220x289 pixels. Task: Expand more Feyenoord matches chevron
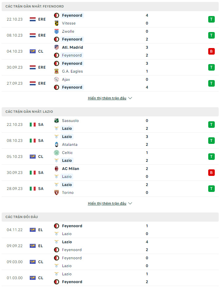coord(130,98)
